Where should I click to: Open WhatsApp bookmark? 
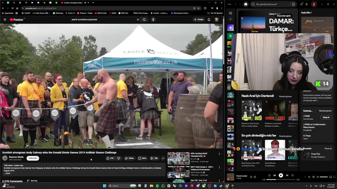[x=58, y=13]
